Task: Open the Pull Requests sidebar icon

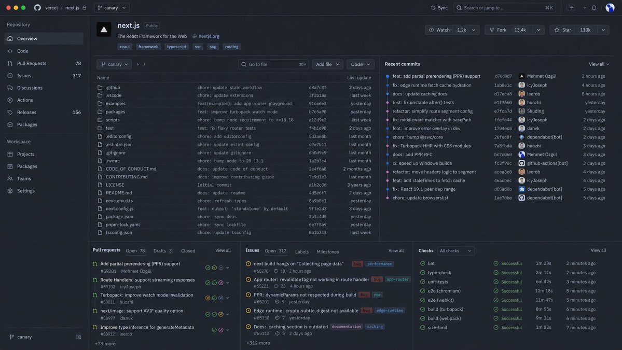Action: 10,63
